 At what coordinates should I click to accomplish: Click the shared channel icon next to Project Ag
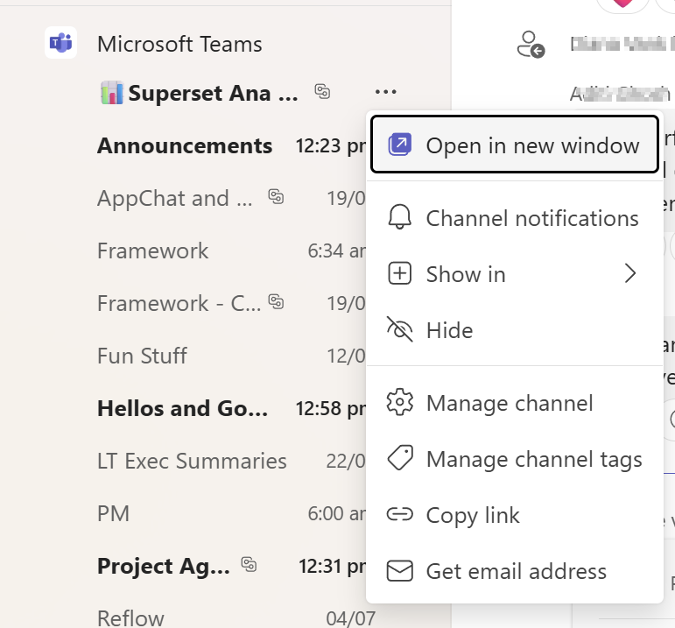point(249,564)
